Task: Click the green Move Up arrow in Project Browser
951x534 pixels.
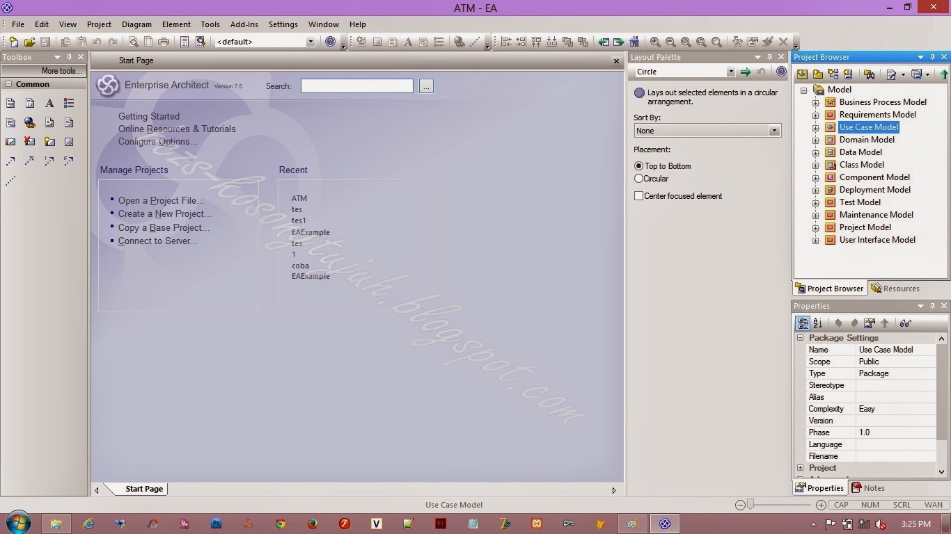Action: pyautogui.click(x=943, y=74)
